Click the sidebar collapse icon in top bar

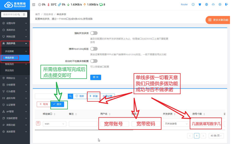(x=34, y=4)
